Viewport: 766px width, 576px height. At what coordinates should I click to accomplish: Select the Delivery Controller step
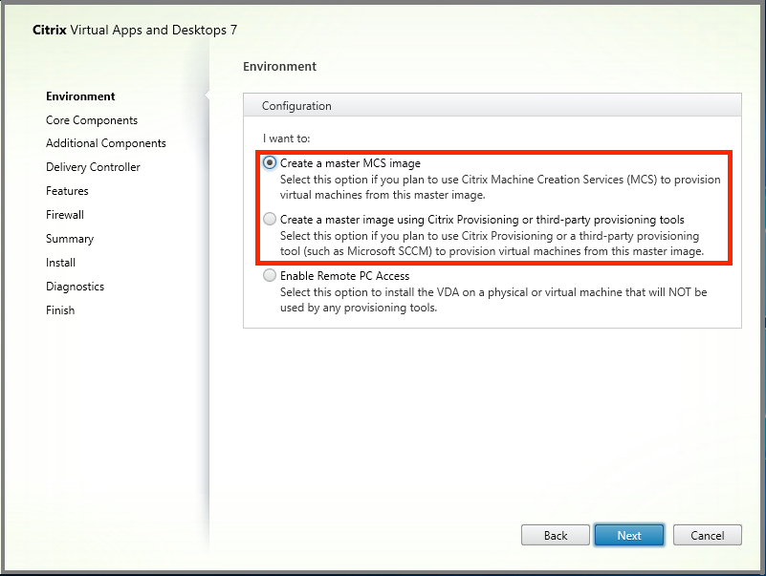[93, 167]
